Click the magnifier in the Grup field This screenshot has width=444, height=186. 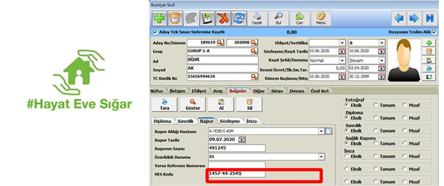[254, 51]
